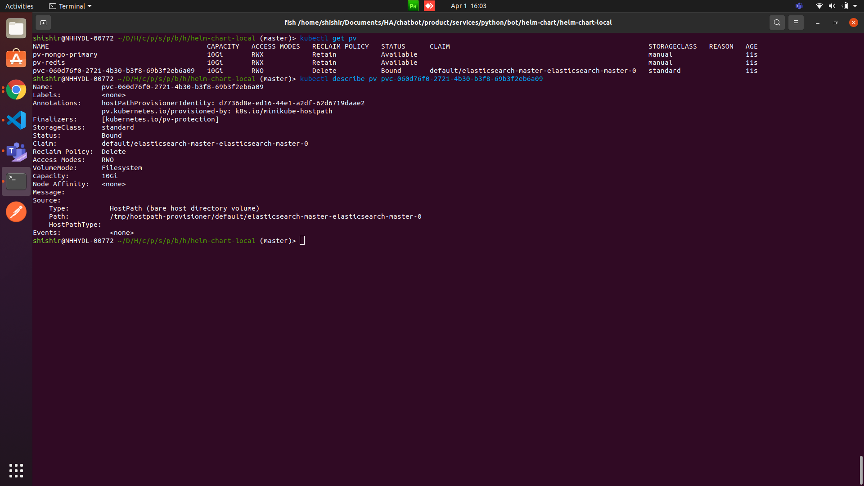Open the terminal search icon
The height and width of the screenshot is (486, 864).
pyautogui.click(x=777, y=22)
